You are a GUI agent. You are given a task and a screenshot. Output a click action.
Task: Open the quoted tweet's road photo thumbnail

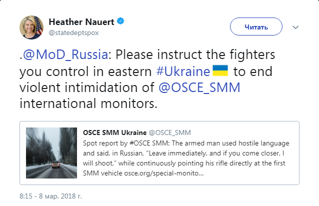click(51, 153)
